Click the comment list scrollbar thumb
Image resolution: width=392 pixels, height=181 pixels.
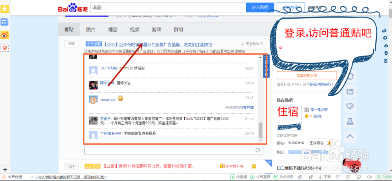pos(261,130)
